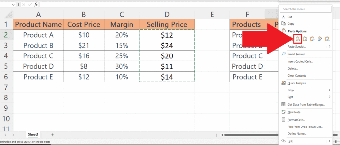Click the Products header cell in column F
This screenshot has width=340, height=145.
(x=247, y=24)
